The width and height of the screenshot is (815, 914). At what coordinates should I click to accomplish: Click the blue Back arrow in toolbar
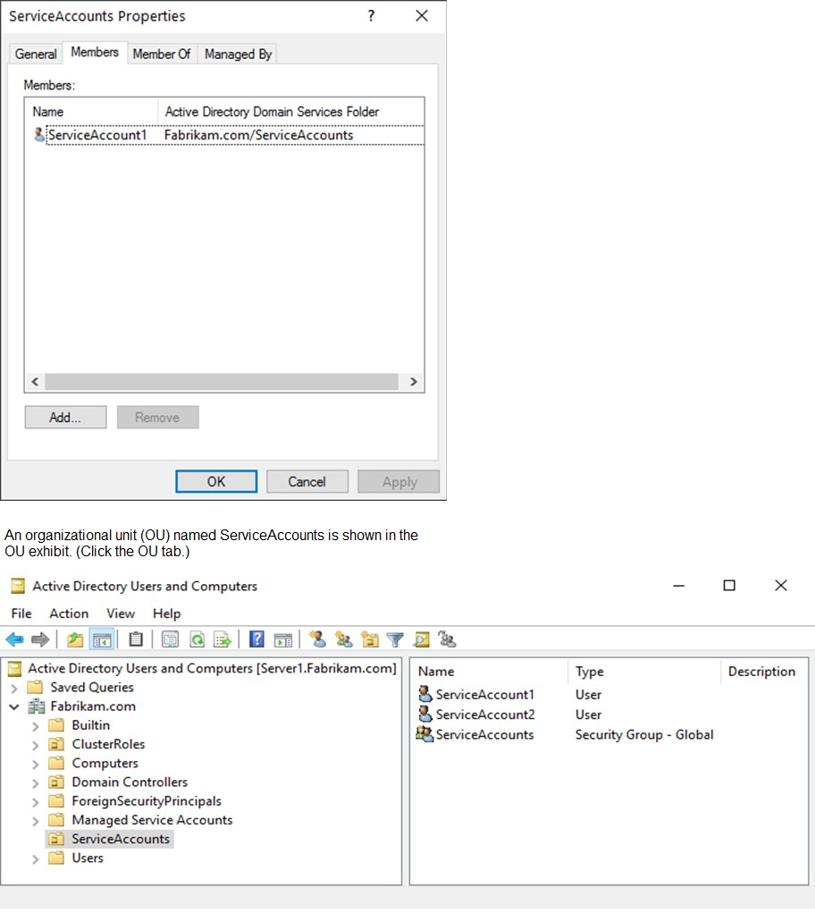[14, 640]
